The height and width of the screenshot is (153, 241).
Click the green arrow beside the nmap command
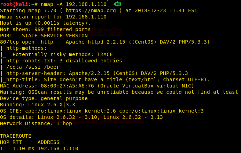coord(117,4)
